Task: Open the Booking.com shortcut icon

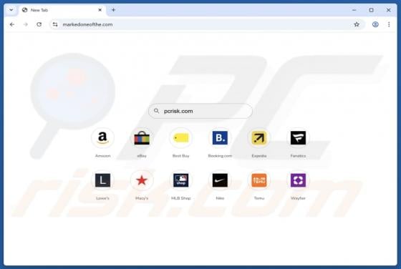Action: pyautogui.click(x=220, y=138)
